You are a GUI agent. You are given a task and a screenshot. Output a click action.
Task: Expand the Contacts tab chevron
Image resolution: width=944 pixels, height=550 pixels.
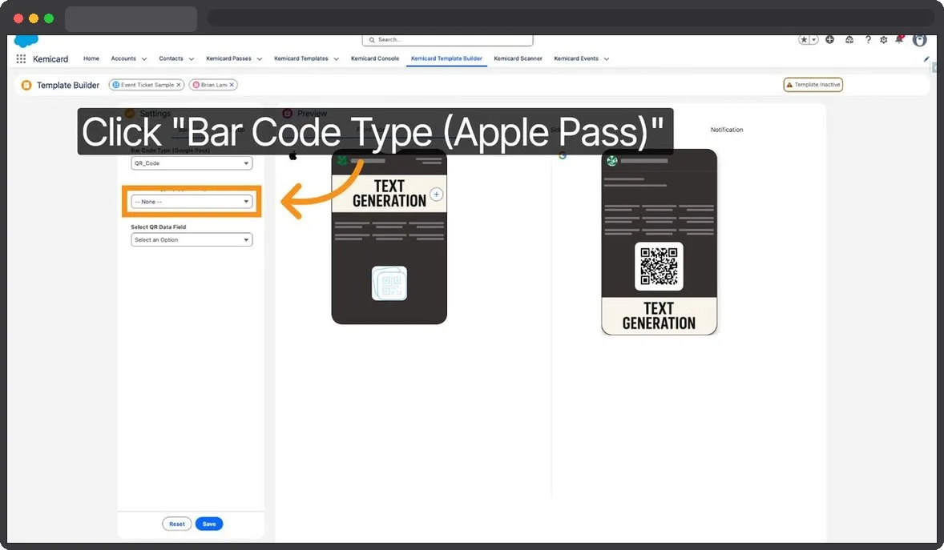(x=192, y=59)
